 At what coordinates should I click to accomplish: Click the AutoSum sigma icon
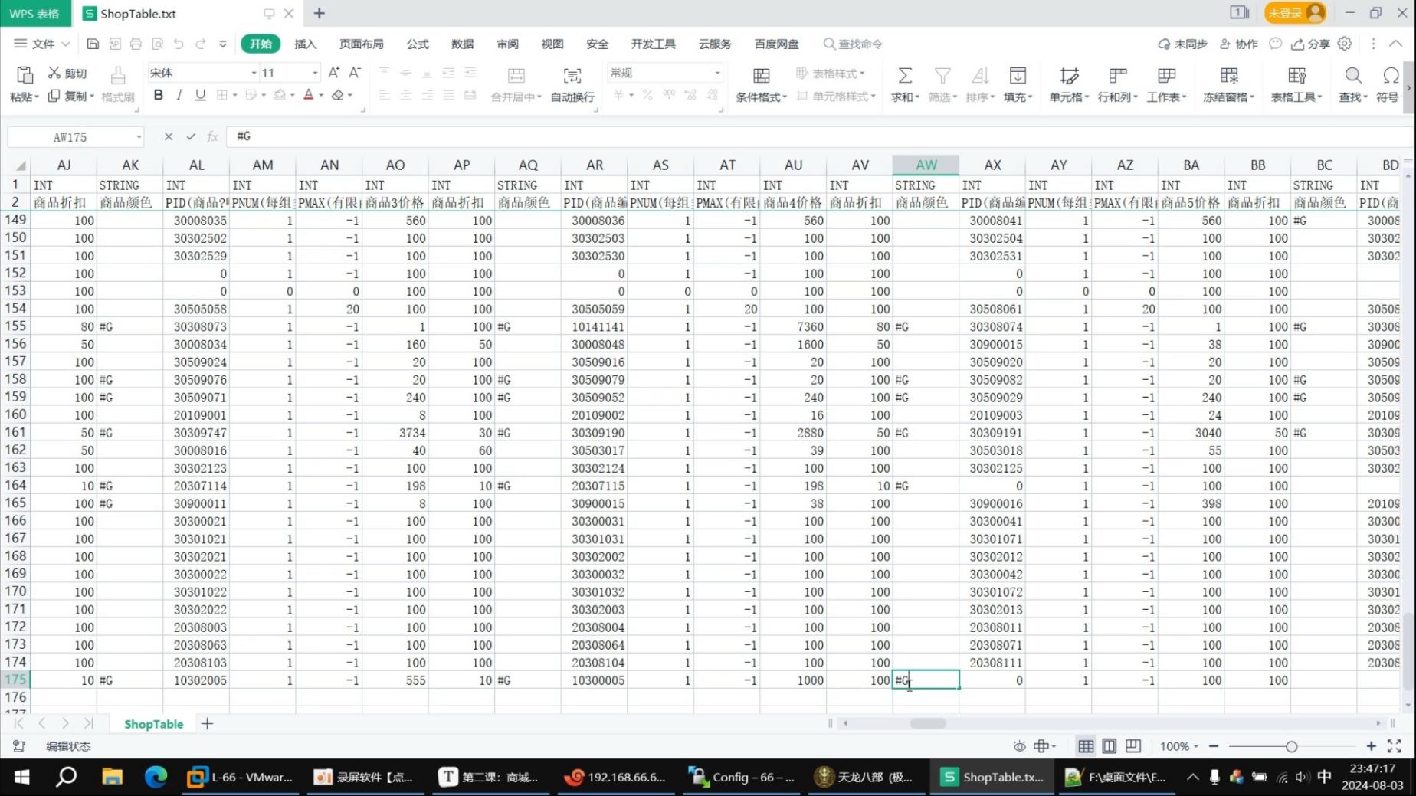(x=904, y=75)
